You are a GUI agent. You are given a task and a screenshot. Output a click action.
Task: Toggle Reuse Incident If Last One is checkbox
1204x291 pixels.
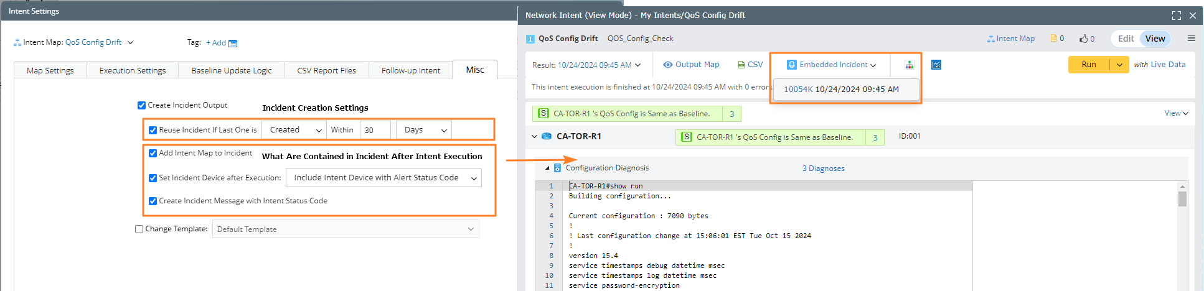[x=153, y=130]
